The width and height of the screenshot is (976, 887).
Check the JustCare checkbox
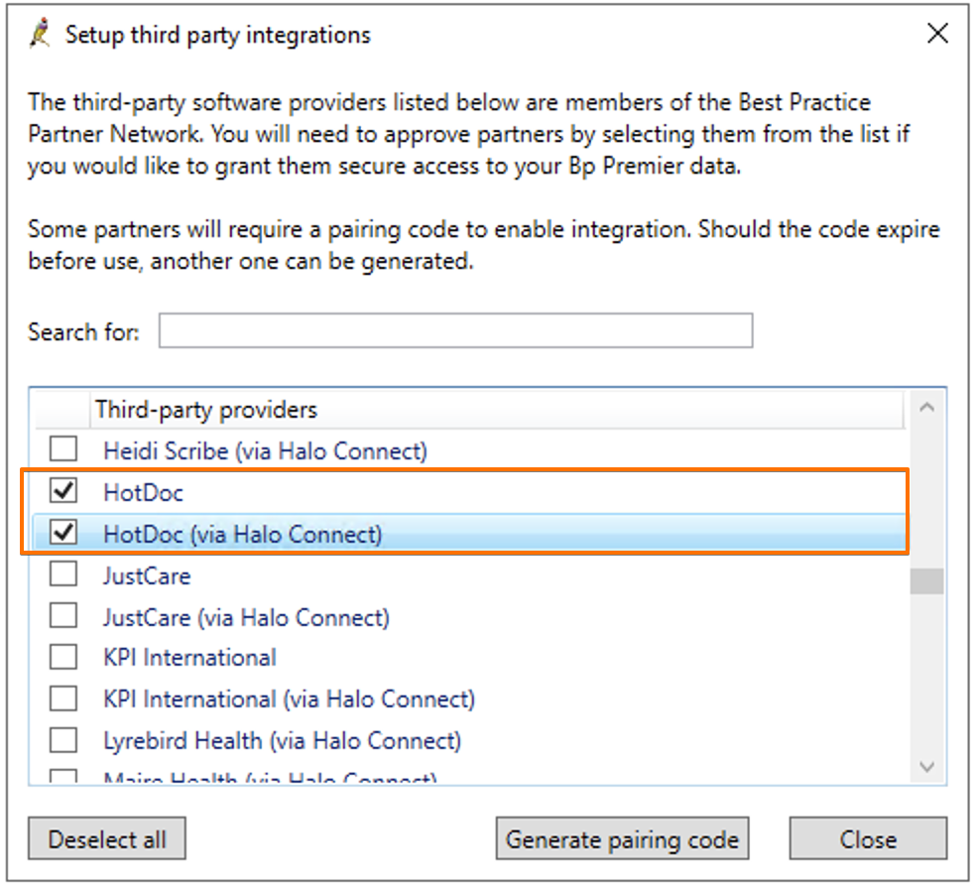(62, 573)
